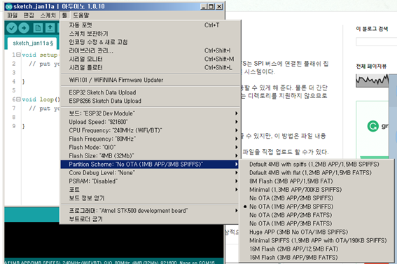Select No OTA (2MB APP/2MB SPIFFS)

(316, 198)
